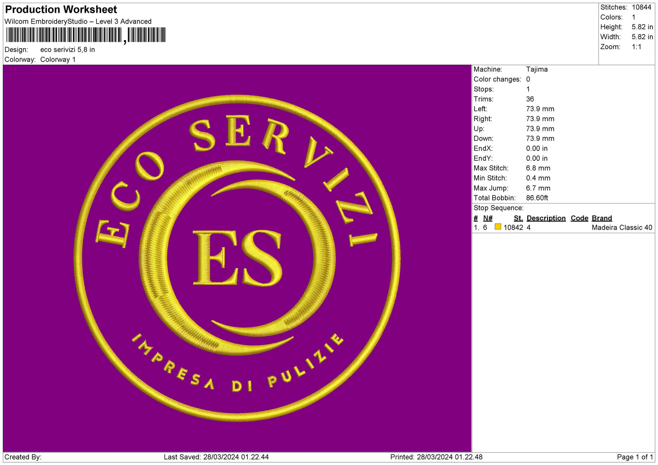Click the Max Stitch value '6.8 mm'
This screenshot has width=658, height=465.
click(x=538, y=168)
